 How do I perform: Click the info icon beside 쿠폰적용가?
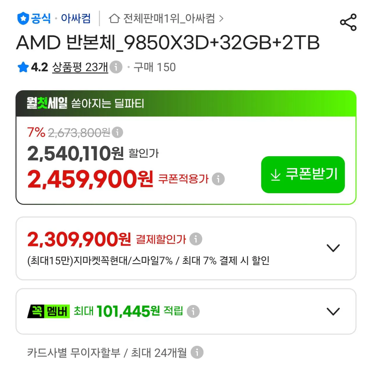[x=218, y=179]
